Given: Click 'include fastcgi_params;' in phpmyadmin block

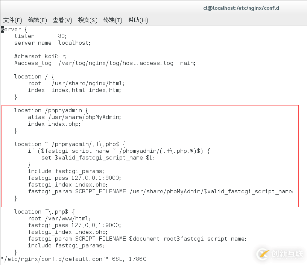Looking at the screenshot, I should click(66, 171).
